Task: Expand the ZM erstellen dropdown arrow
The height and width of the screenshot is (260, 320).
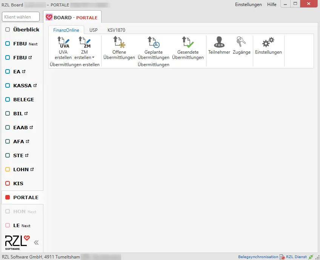Action: (93, 57)
